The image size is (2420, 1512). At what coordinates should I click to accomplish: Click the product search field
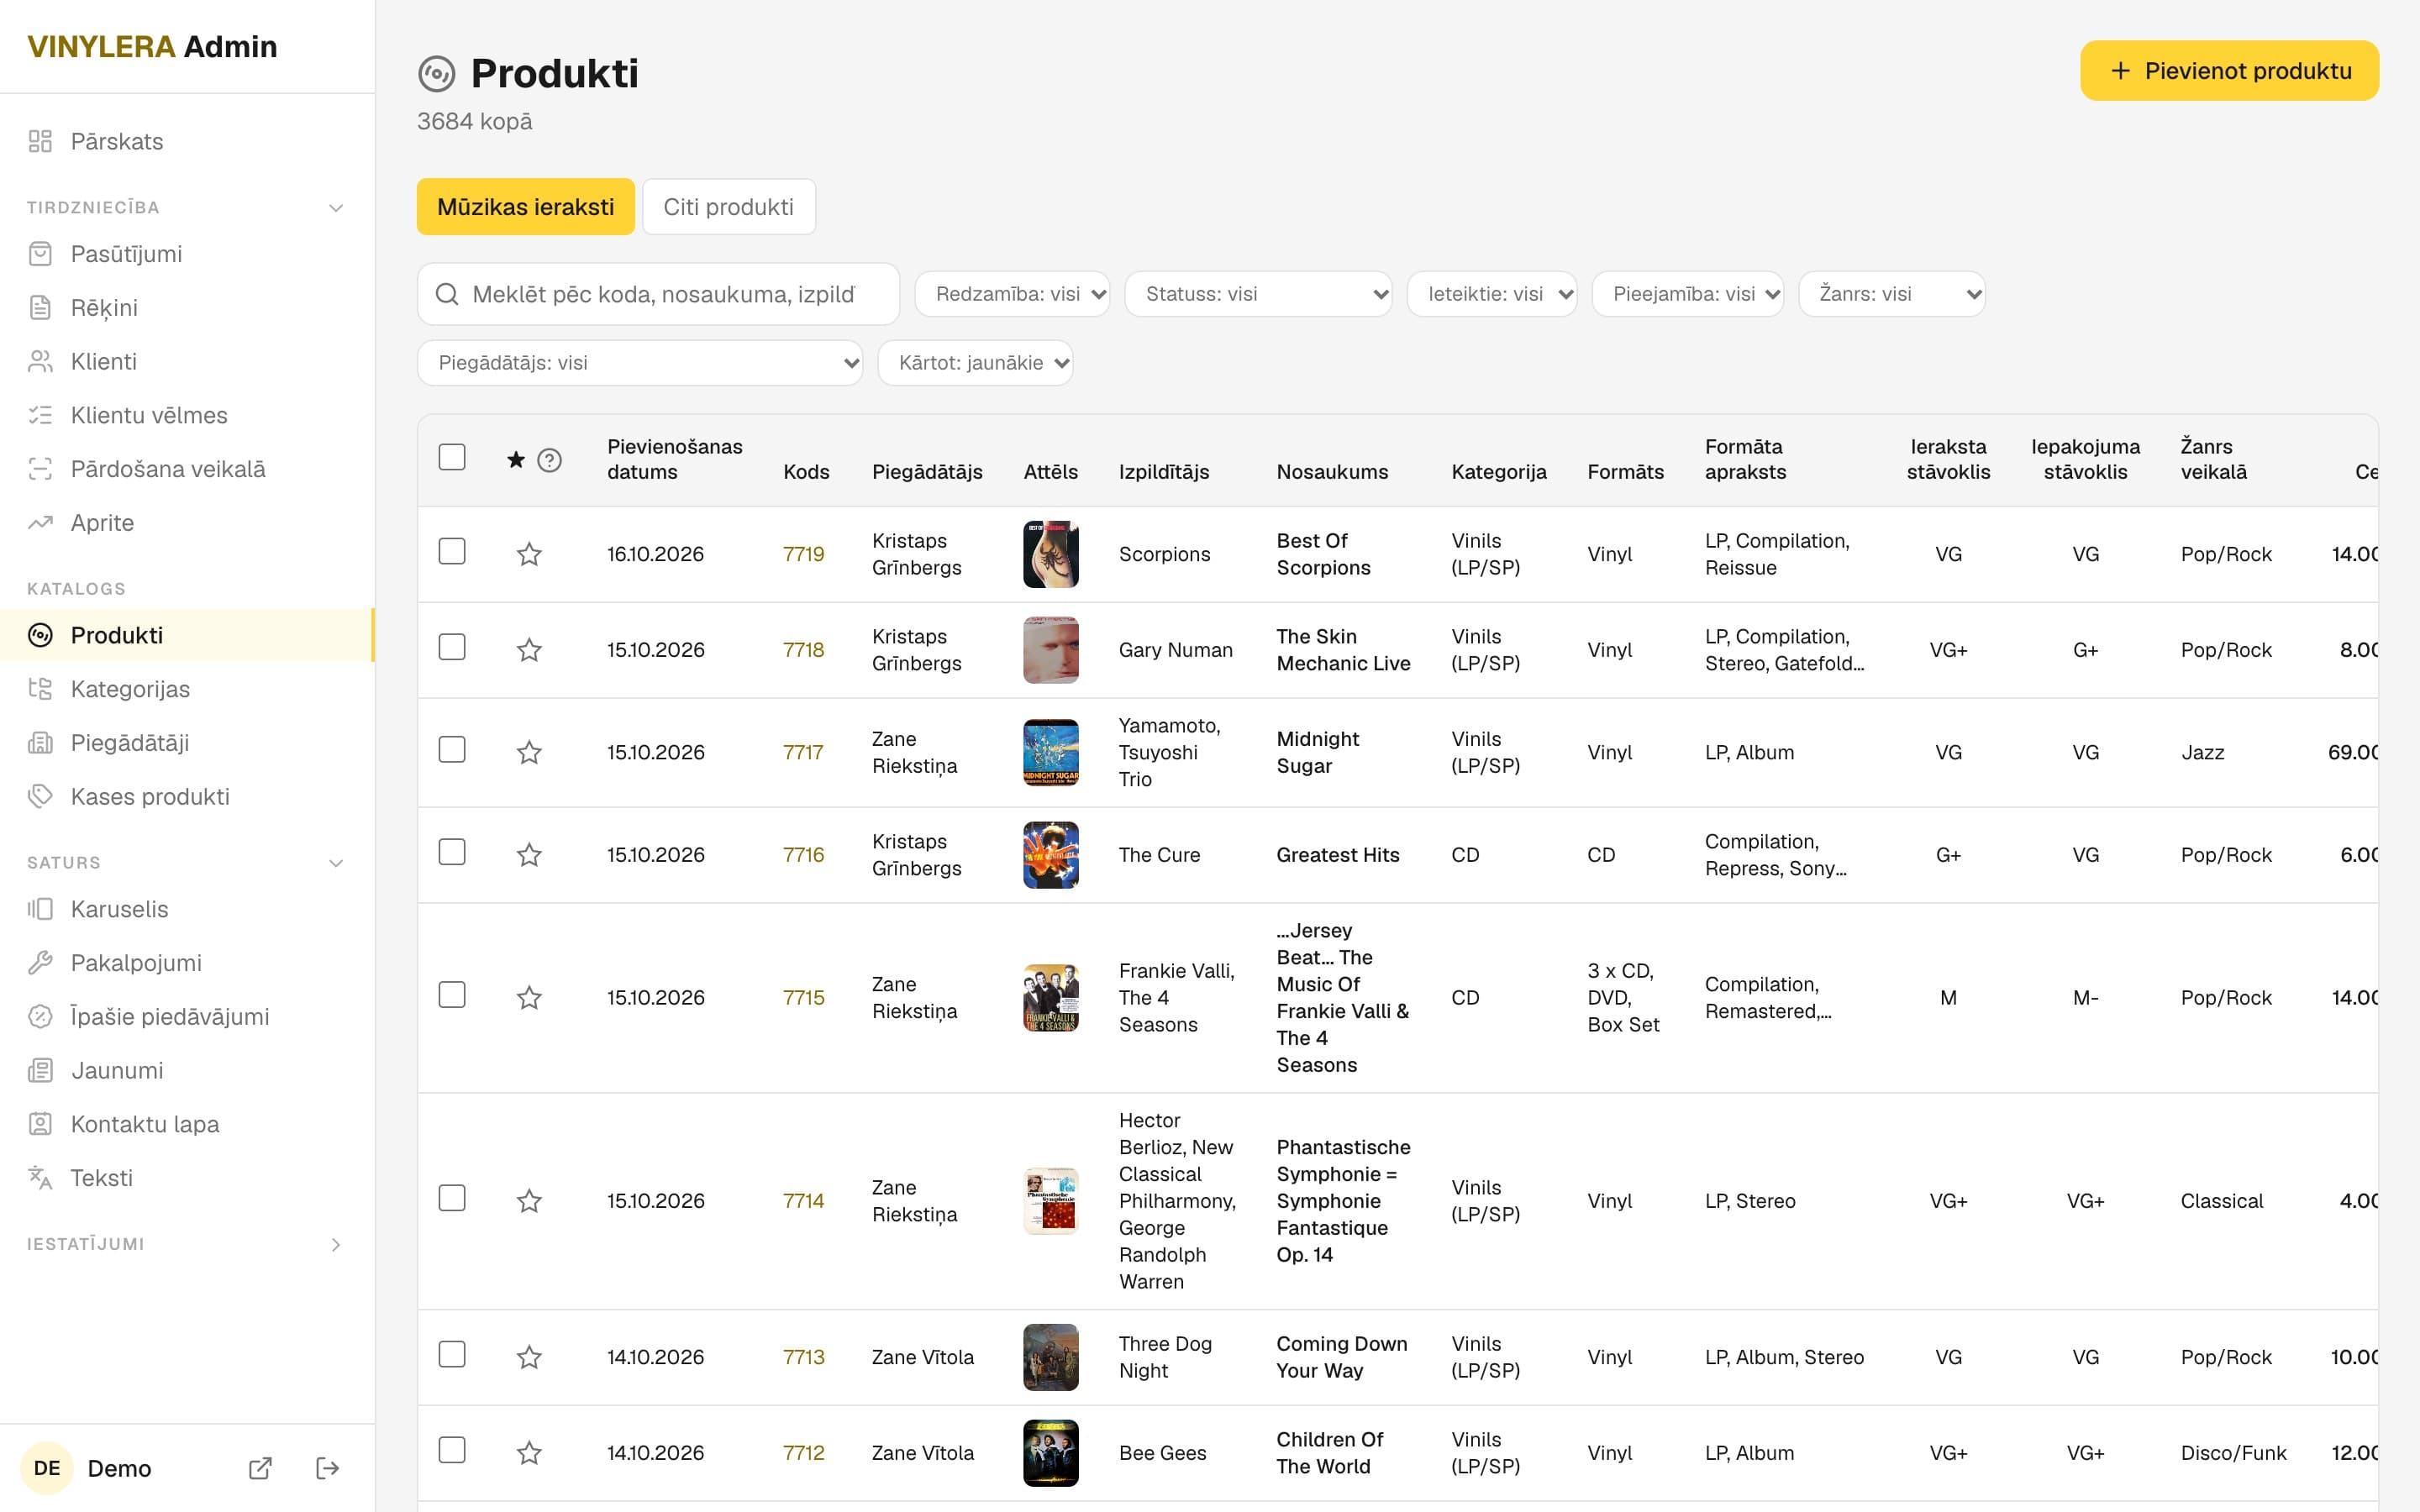(659, 294)
